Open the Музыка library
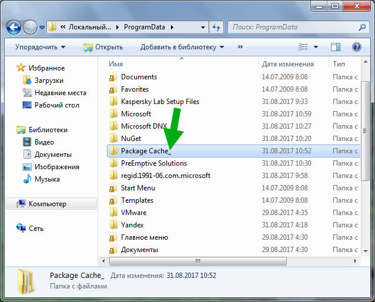The width and height of the screenshot is (375, 302). coord(41,179)
